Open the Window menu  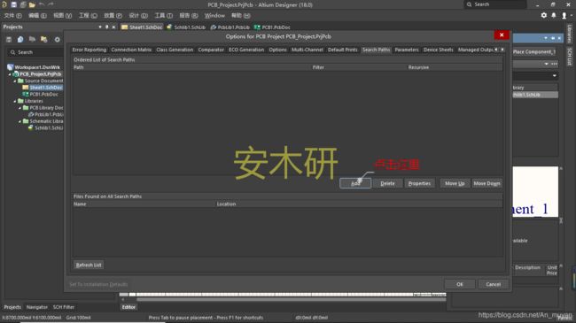[214, 15]
